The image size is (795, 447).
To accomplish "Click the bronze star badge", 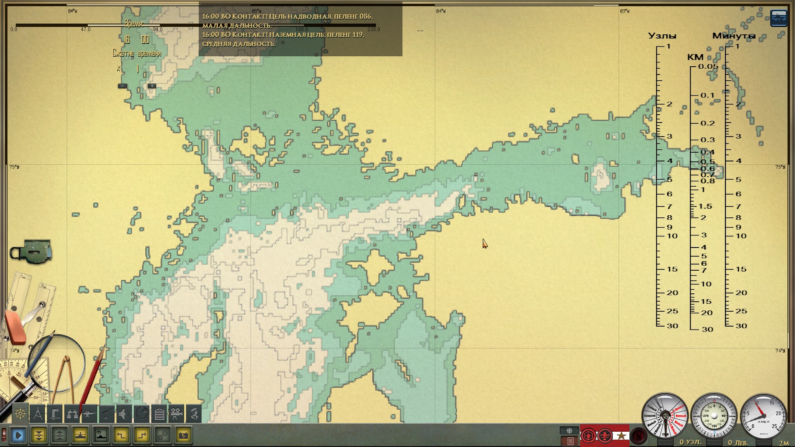I will (x=621, y=436).
